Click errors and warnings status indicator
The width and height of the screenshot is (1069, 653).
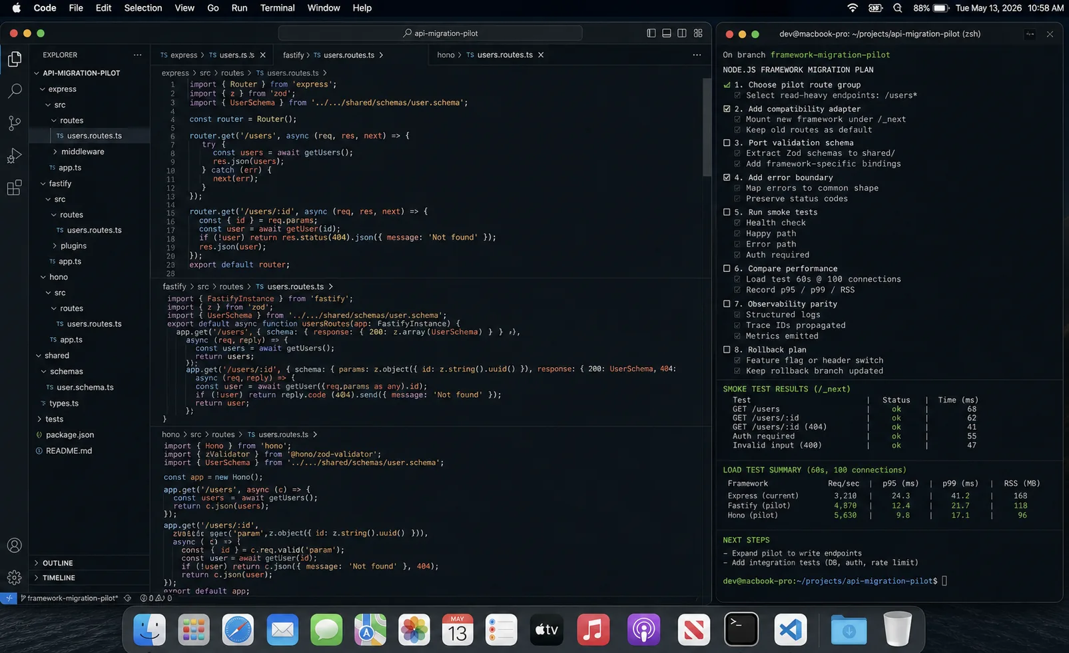click(x=156, y=598)
